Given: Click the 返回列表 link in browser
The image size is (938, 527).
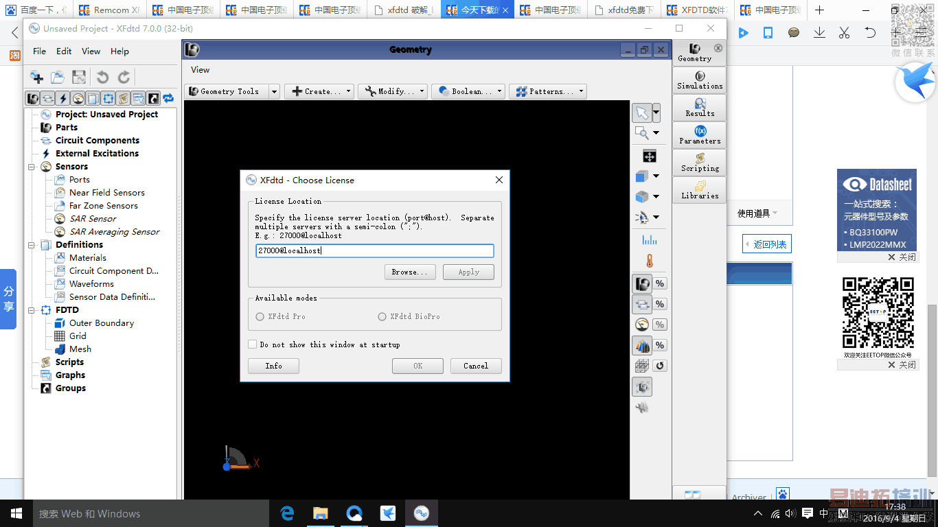Looking at the screenshot, I should point(766,244).
